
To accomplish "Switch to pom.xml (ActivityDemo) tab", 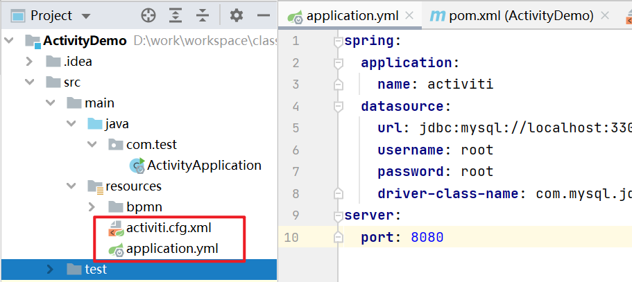I will (511, 16).
